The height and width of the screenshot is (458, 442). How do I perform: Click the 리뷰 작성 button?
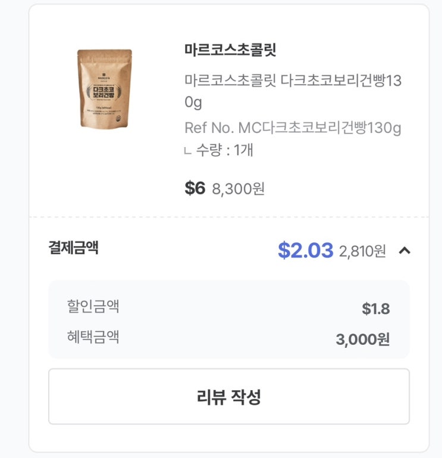[x=229, y=397]
